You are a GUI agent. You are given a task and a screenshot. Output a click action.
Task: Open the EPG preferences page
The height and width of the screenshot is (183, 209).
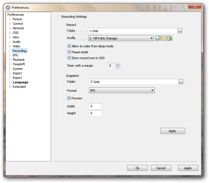(15, 55)
